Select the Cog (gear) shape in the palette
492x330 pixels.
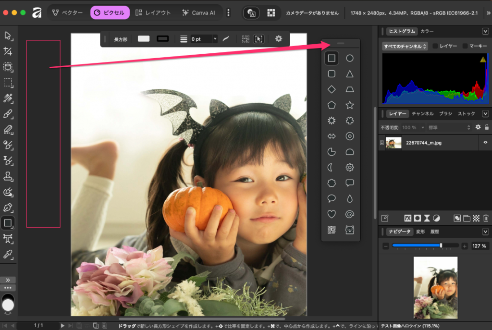[350, 168]
